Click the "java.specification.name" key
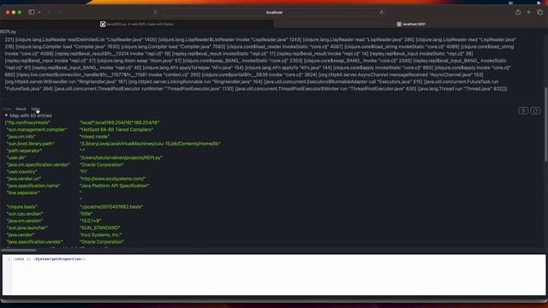The height and width of the screenshot is (308, 548). (x=33, y=186)
